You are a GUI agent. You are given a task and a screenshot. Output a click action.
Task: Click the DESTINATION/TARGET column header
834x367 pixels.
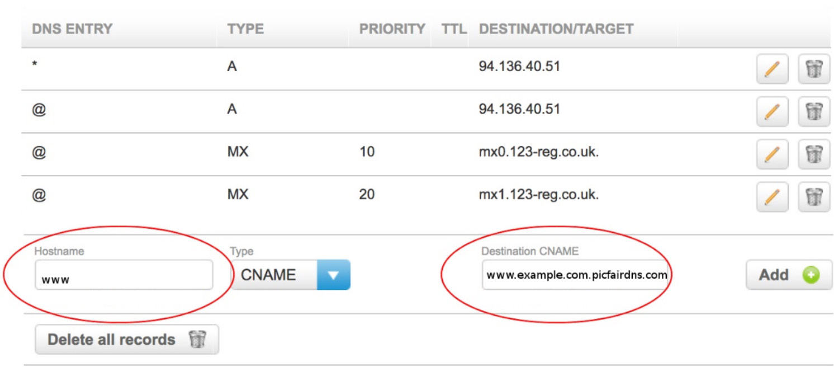tap(556, 29)
